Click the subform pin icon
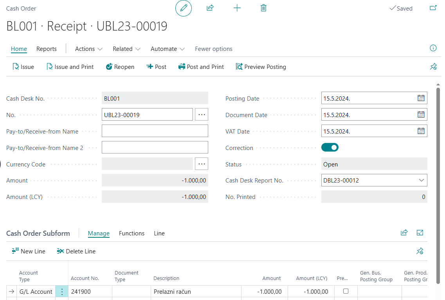Viewport: 445px width, 300px height. click(x=420, y=251)
